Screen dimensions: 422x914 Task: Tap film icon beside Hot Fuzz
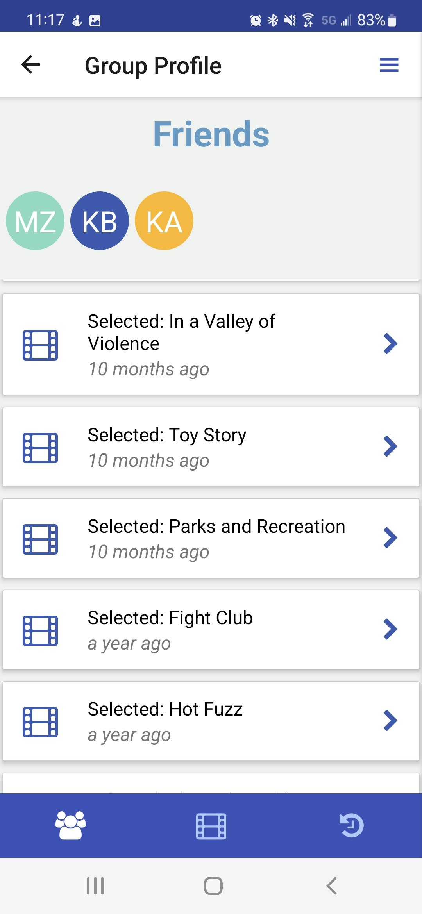40,722
